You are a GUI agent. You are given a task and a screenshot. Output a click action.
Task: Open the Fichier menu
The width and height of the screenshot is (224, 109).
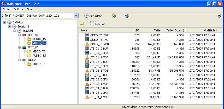pos(7,10)
